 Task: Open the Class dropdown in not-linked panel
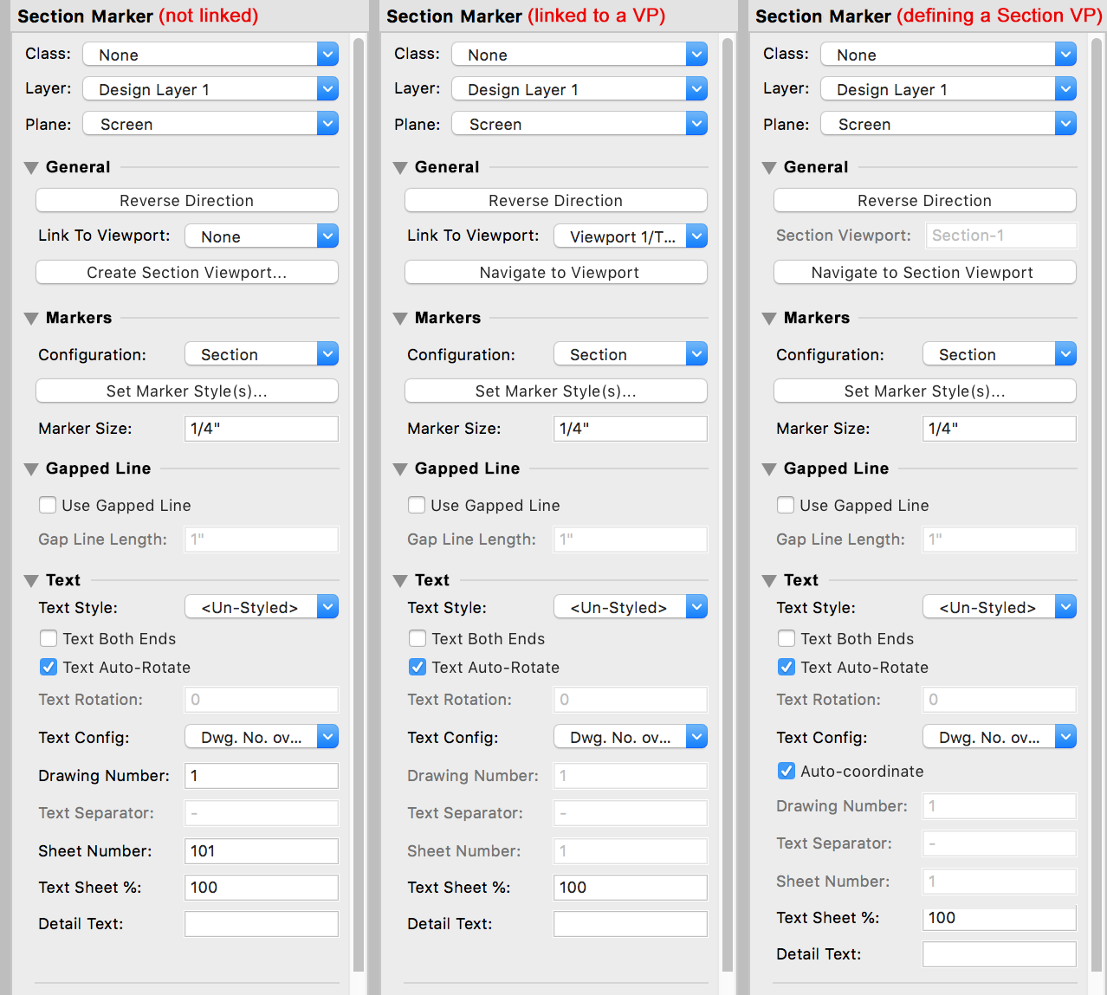pyautogui.click(x=210, y=55)
